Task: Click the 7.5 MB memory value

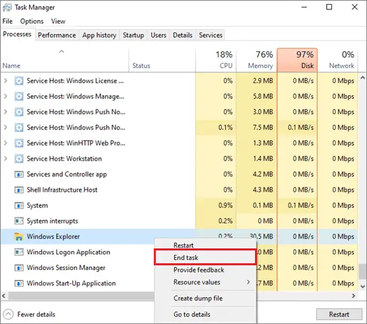Action: [263, 128]
